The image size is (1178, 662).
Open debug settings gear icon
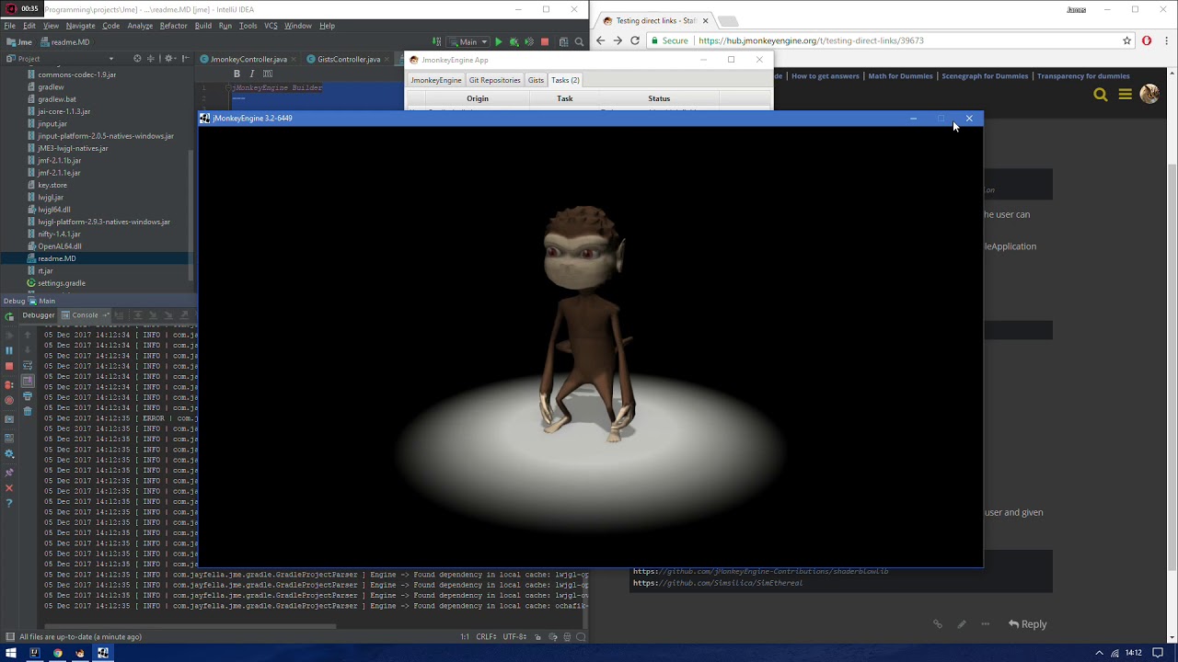9,454
